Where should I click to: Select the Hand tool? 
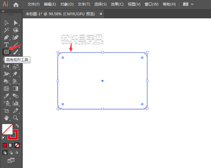[x=6, y=118]
